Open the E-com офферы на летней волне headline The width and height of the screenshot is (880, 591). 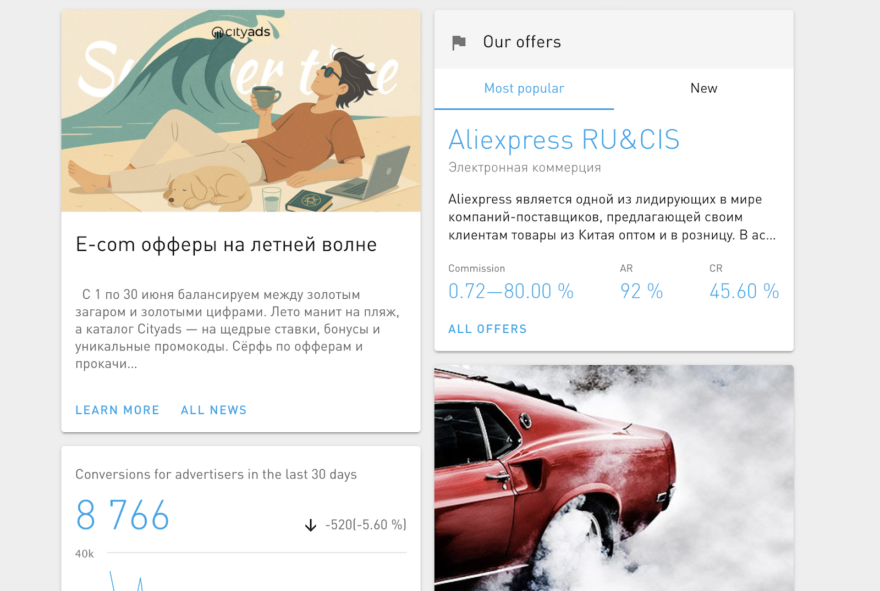click(226, 244)
